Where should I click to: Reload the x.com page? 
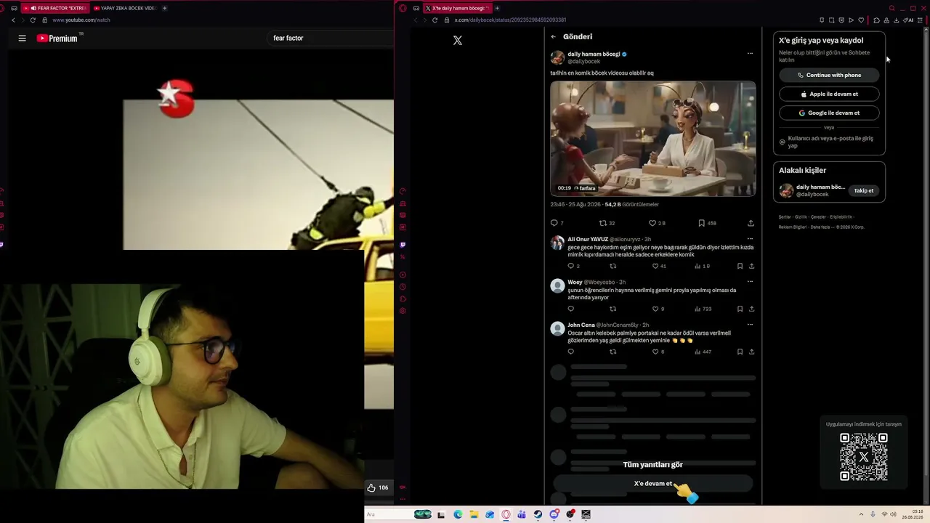pos(434,20)
